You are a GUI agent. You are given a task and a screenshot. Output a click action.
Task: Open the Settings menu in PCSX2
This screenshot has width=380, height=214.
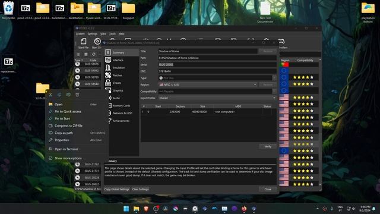point(93,34)
